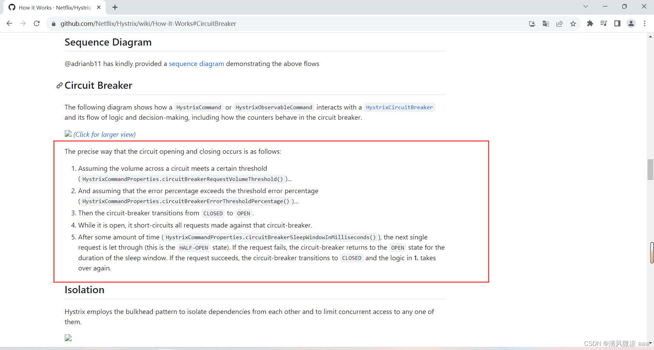Open the HystrixCircuitBreaker code link
This screenshot has width=654, height=350.
pyautogui.click(x=399, y=107)
